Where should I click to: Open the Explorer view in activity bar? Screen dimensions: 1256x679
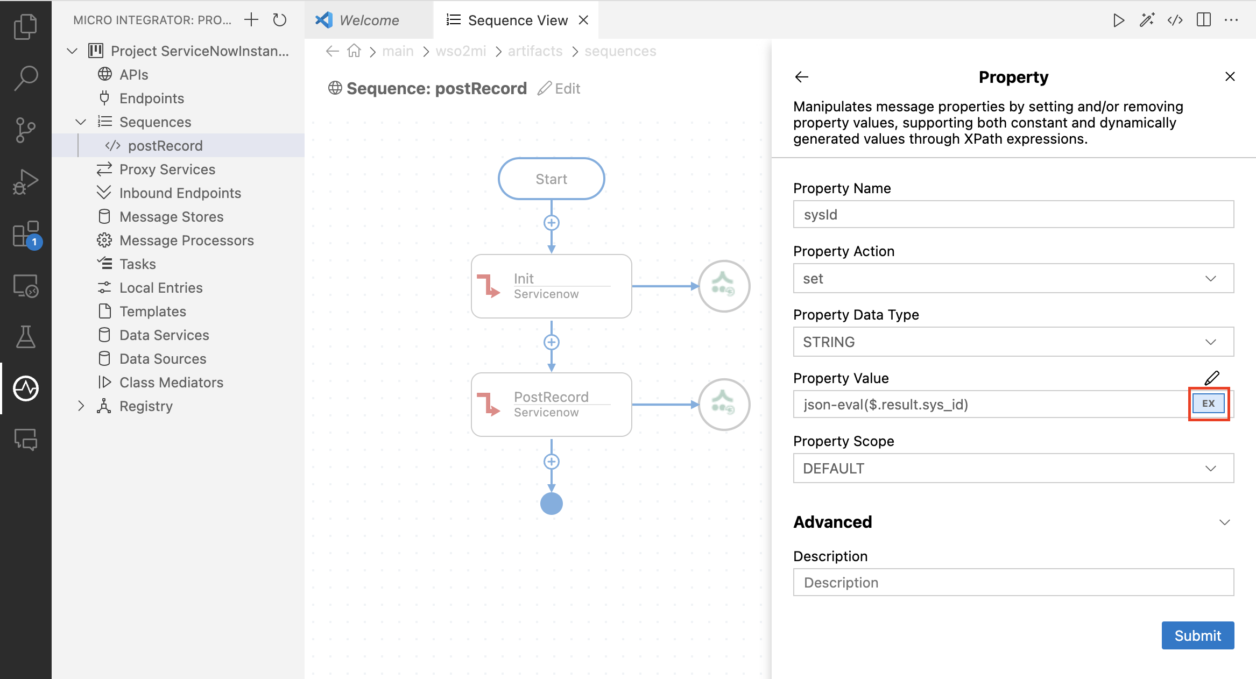[x=25, y=27]
